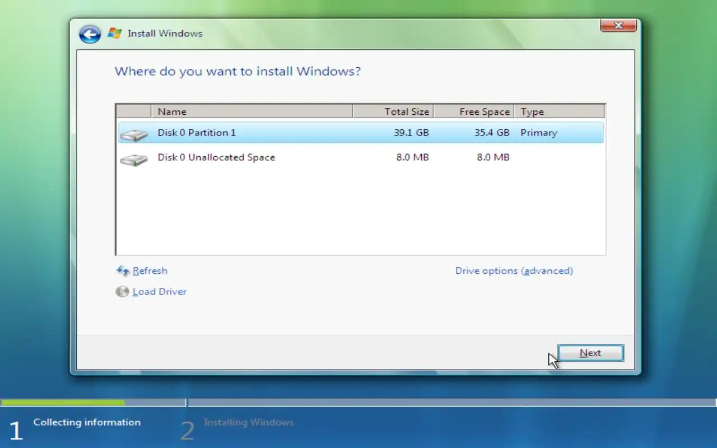Click the Install Windows title text

[x=165, y=34]
